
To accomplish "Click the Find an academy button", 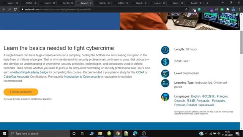I will pos(21,92).
